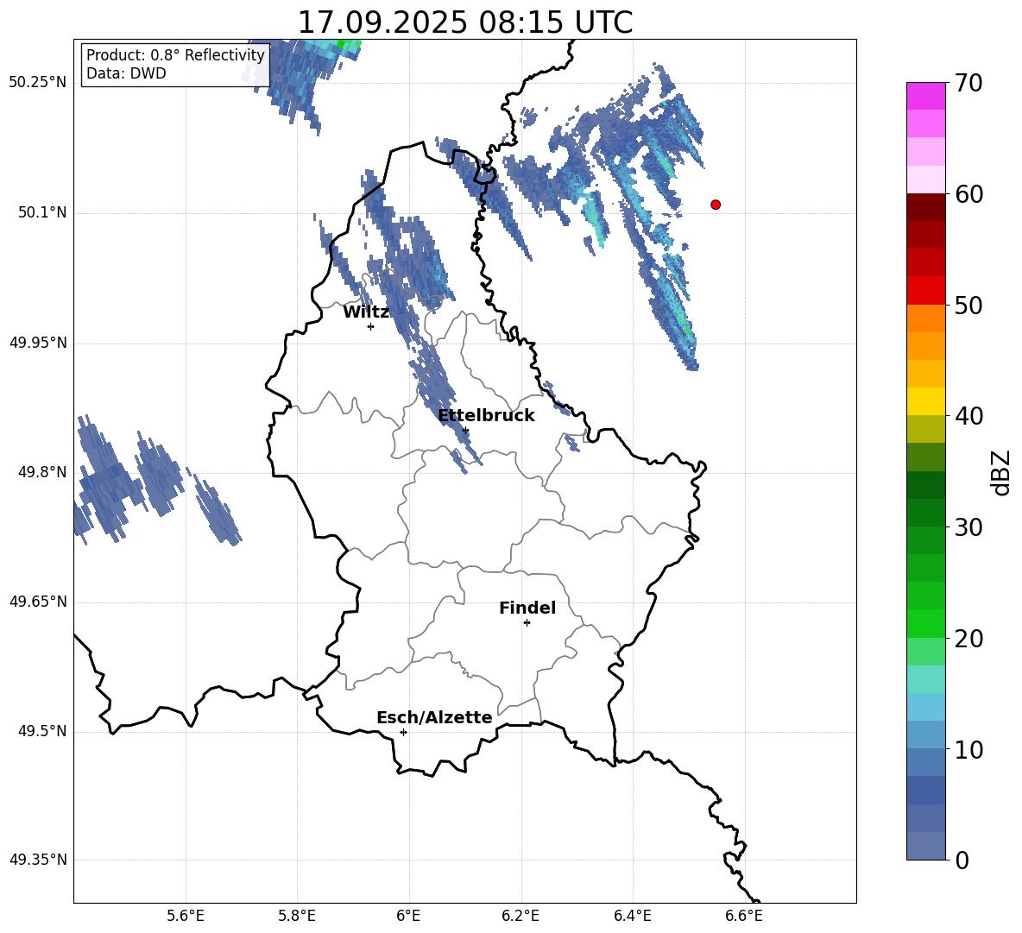Click the title 17.09.2025 08:15 UTC
Viewport: 1022px width, 933px height.
coord(464,22)
